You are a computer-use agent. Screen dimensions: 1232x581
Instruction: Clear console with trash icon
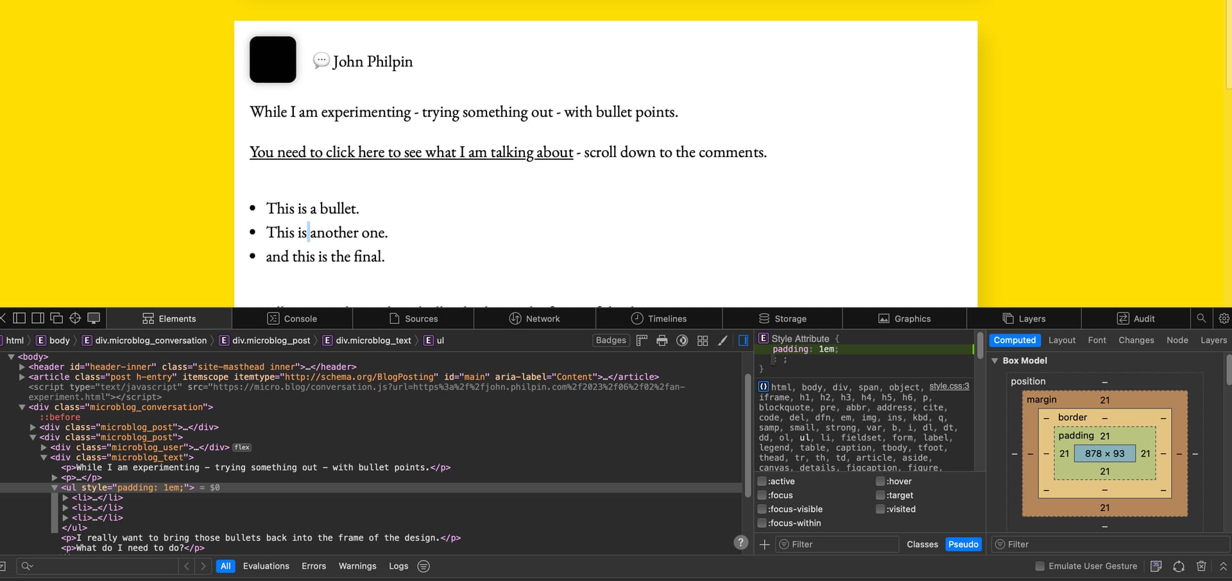coord(1201,566)
